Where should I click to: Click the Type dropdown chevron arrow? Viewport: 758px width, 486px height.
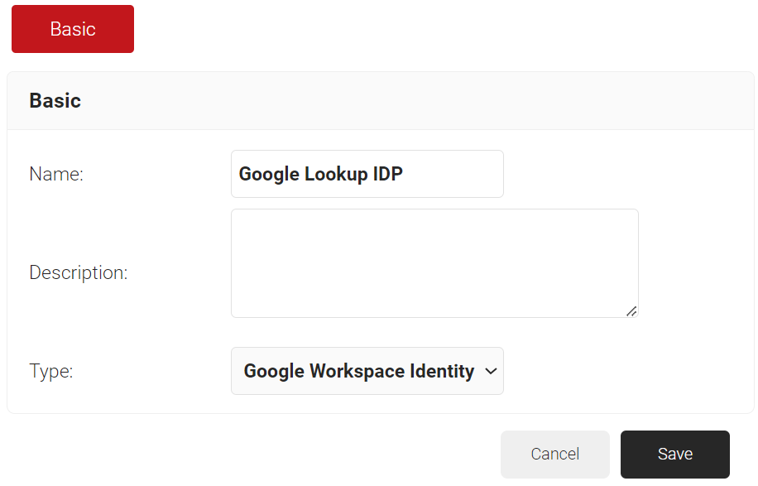tap(490, 371)
